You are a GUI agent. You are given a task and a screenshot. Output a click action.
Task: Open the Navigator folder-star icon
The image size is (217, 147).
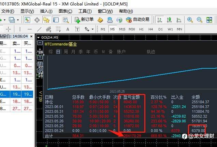[x=46, y=20]
